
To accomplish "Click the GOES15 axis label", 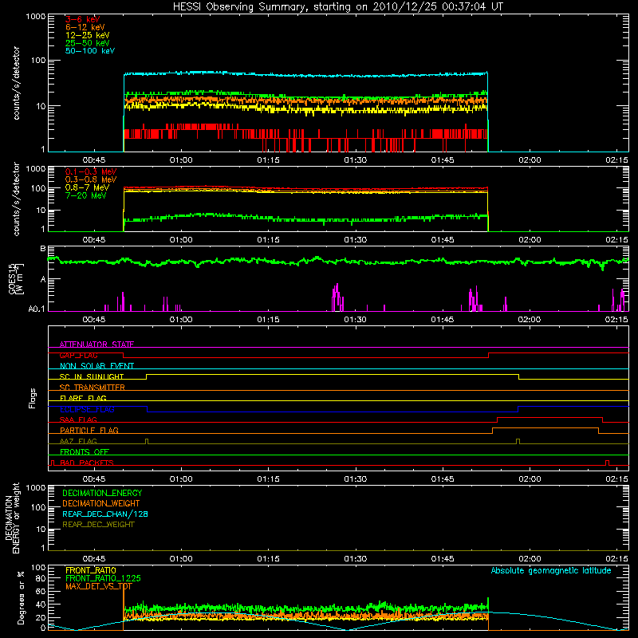I will (x=16, y=278).
